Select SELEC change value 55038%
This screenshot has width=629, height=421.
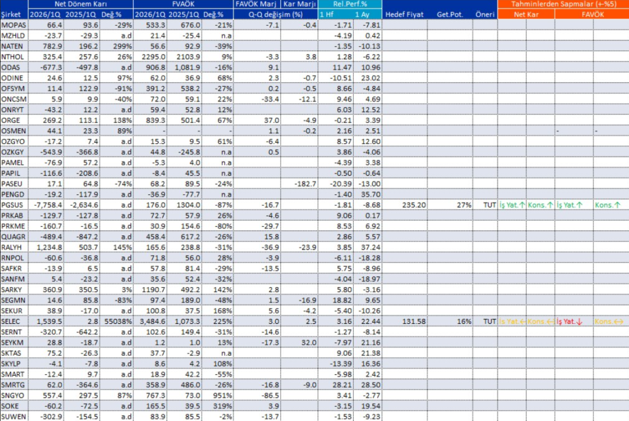point(118,321)
